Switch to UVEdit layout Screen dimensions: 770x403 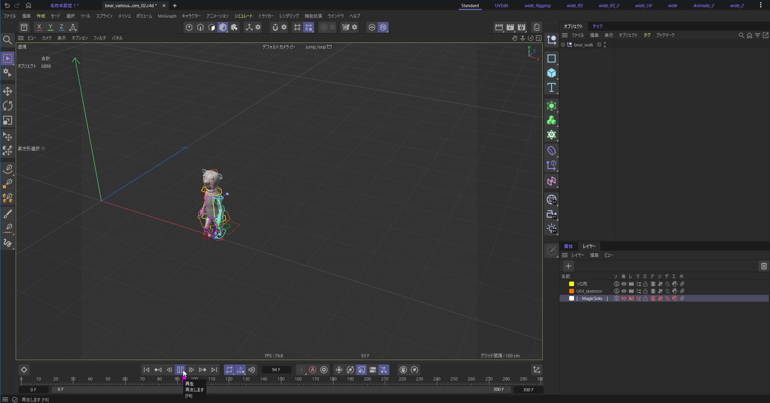point(501,6)
